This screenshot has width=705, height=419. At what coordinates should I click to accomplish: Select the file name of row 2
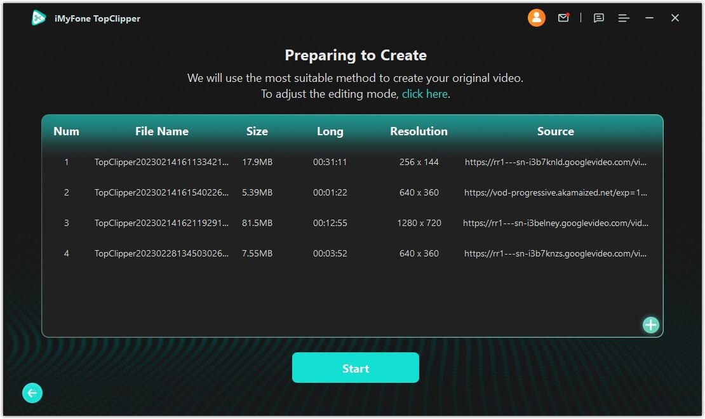(161, 192)
